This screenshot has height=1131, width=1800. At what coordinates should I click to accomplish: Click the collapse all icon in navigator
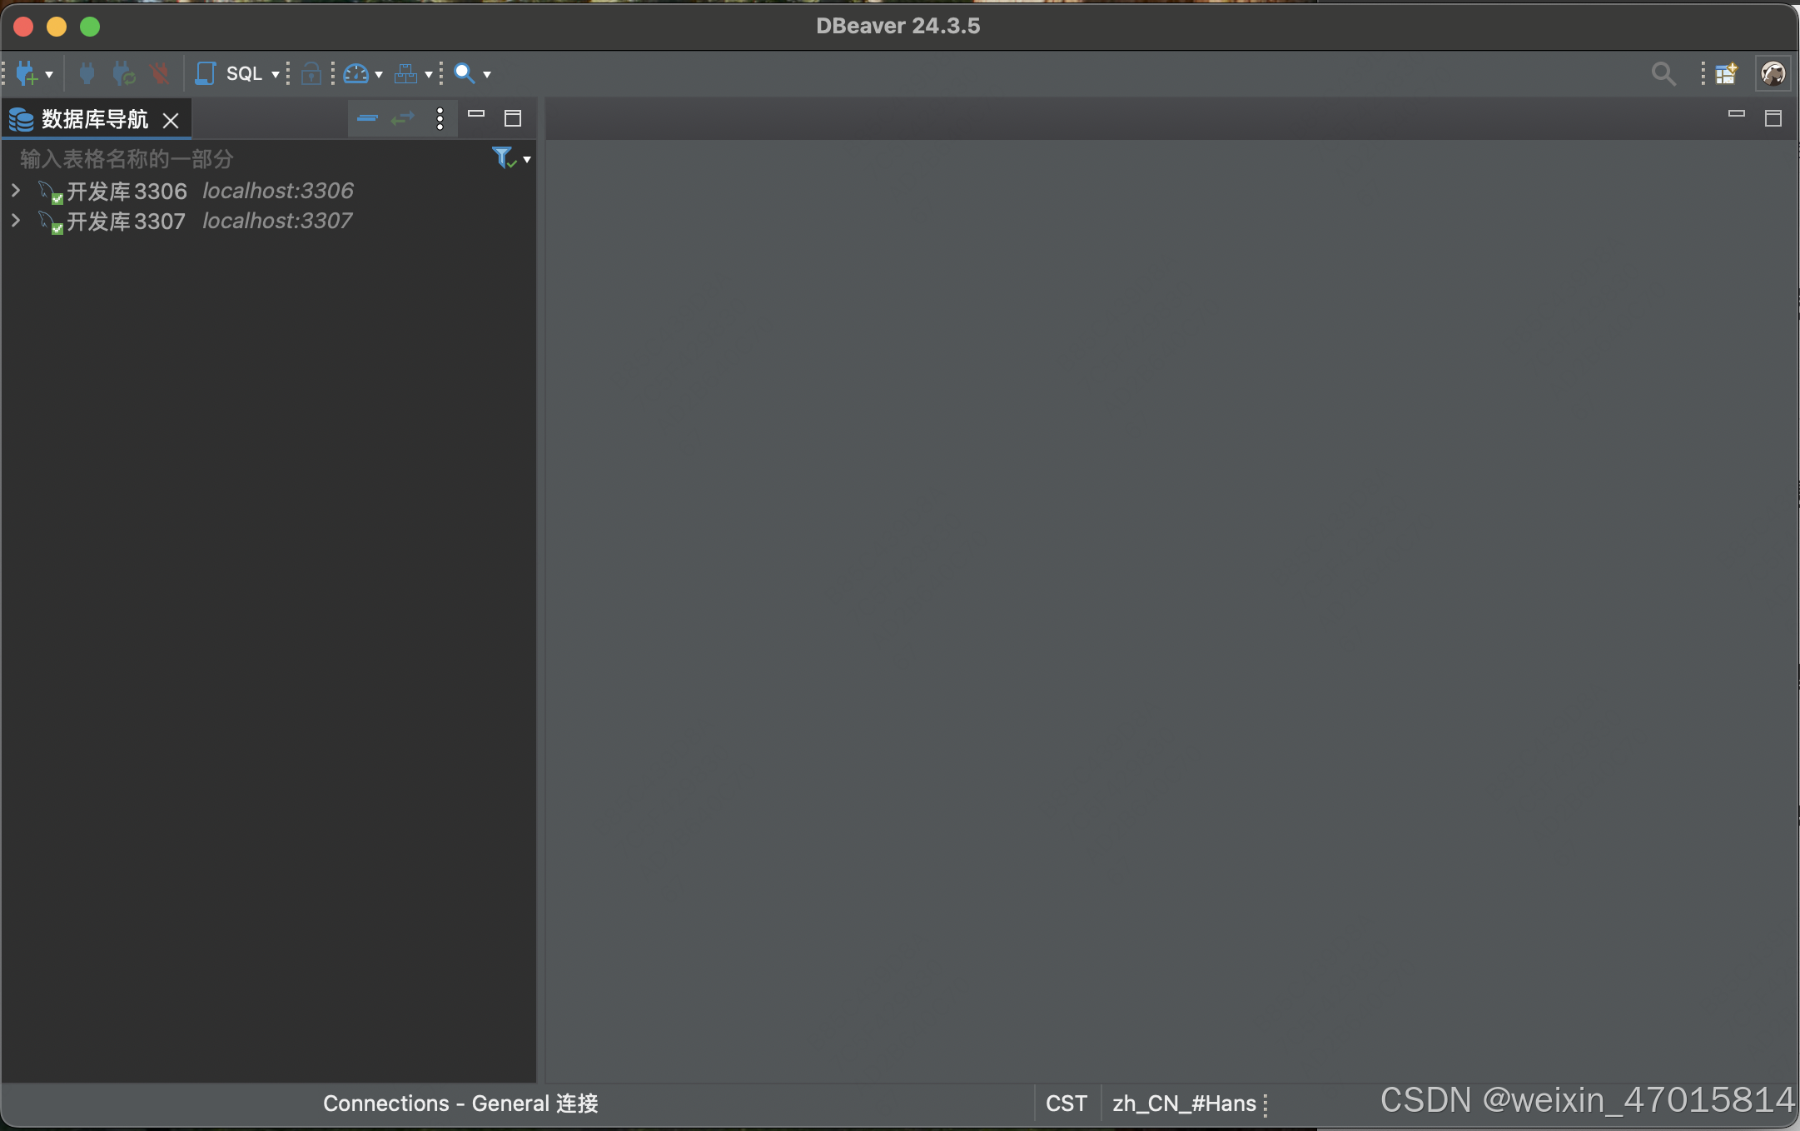(365, 118)
